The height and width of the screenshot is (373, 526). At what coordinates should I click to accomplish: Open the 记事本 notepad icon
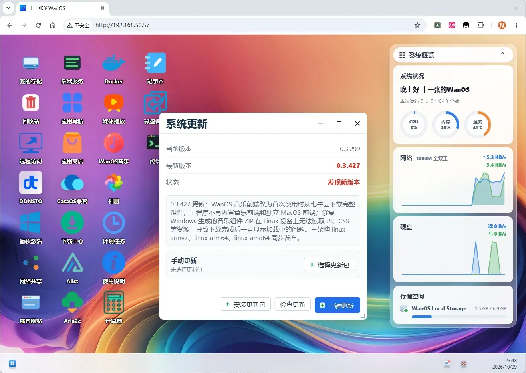coord(155,63)
